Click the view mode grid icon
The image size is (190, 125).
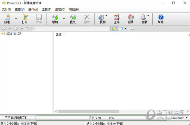pos(121,29)
